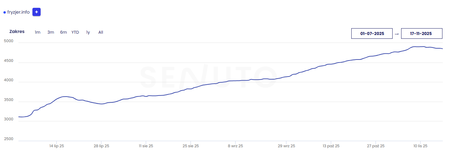Show the All time range
Viewport: 452px width, 152px height.
click(x=101, y=32)
